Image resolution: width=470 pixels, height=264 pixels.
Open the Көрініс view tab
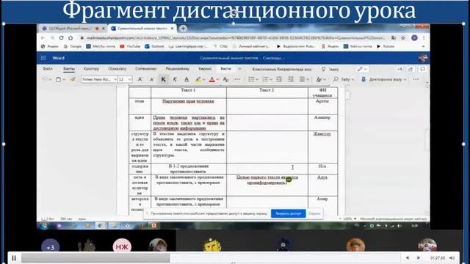point(205,69)
